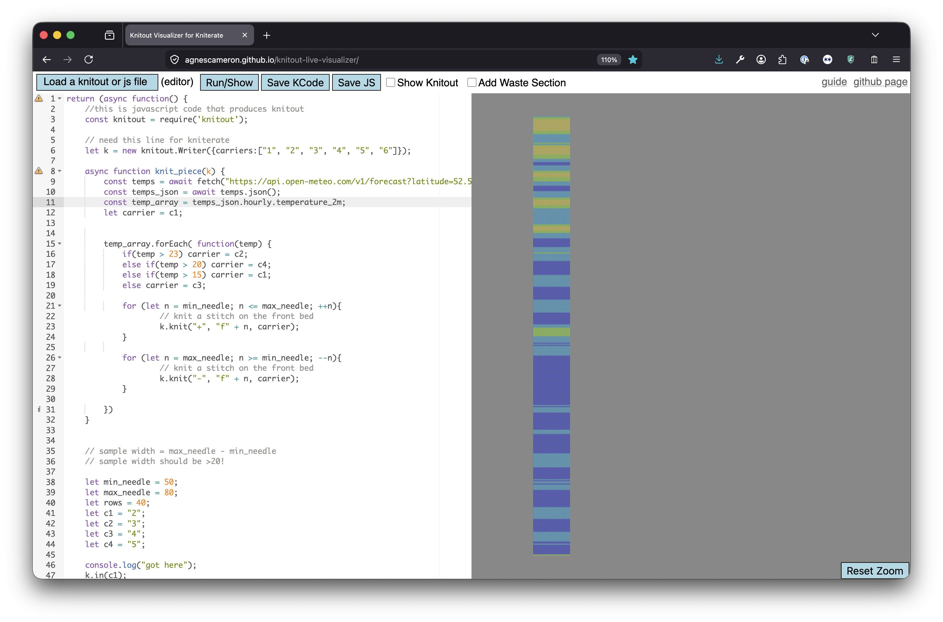Click the Save JS button
Screen dimensions: 943x622
356,82
